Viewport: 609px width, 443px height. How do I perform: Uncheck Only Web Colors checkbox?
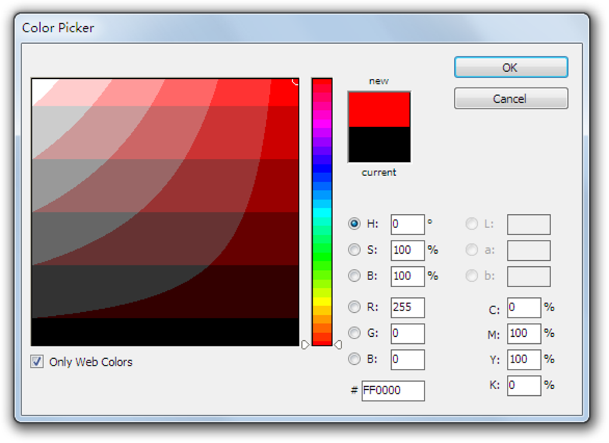37,361
